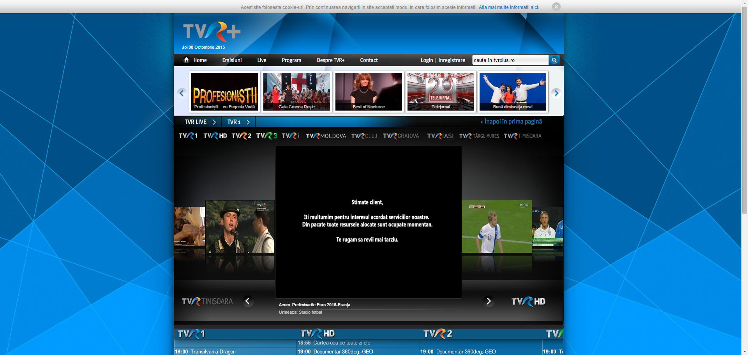The height and width of the screenshot is (355, 748).
Task: Select the TVR Timișoara logo in the channel strip
Action: pyautogui.click(x=522, y=136)
